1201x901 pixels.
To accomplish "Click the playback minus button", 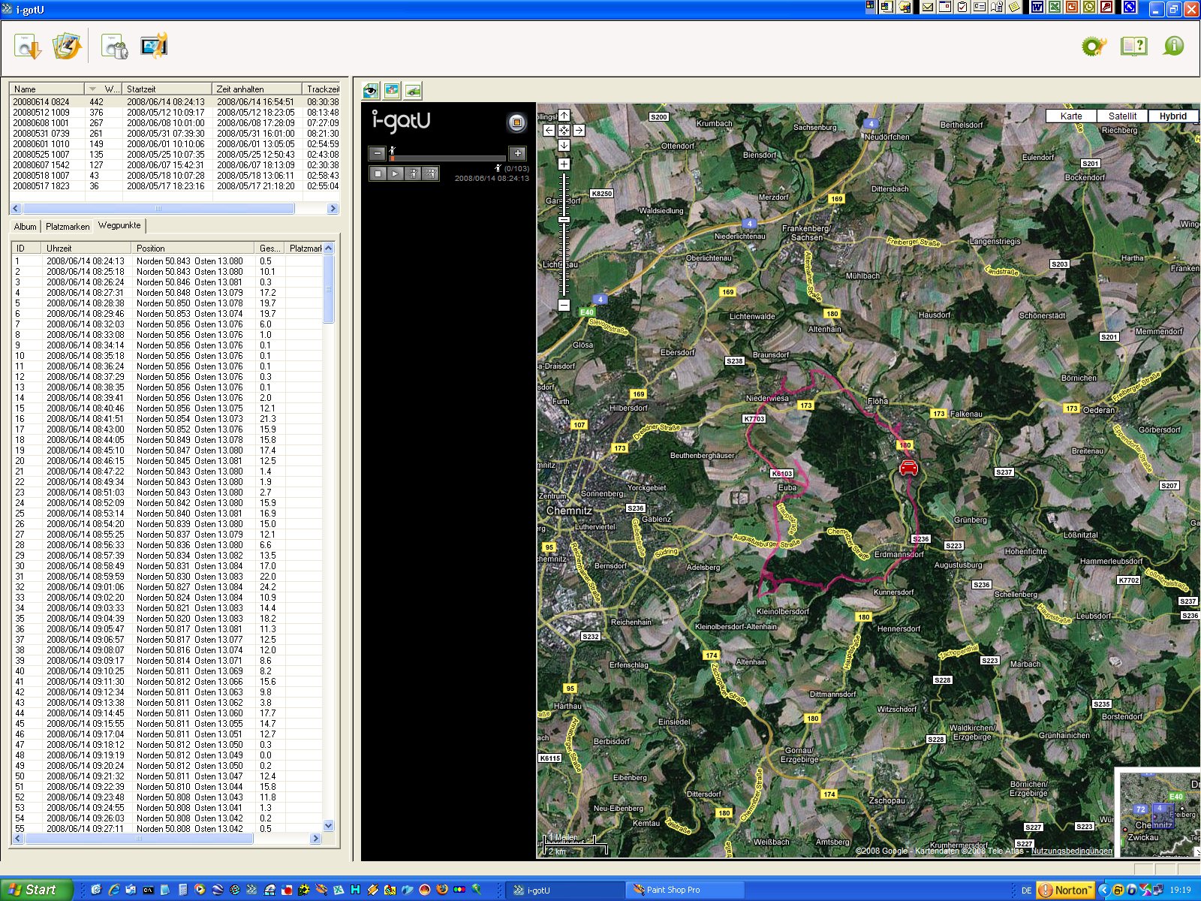I will click(x=378, y=153).
